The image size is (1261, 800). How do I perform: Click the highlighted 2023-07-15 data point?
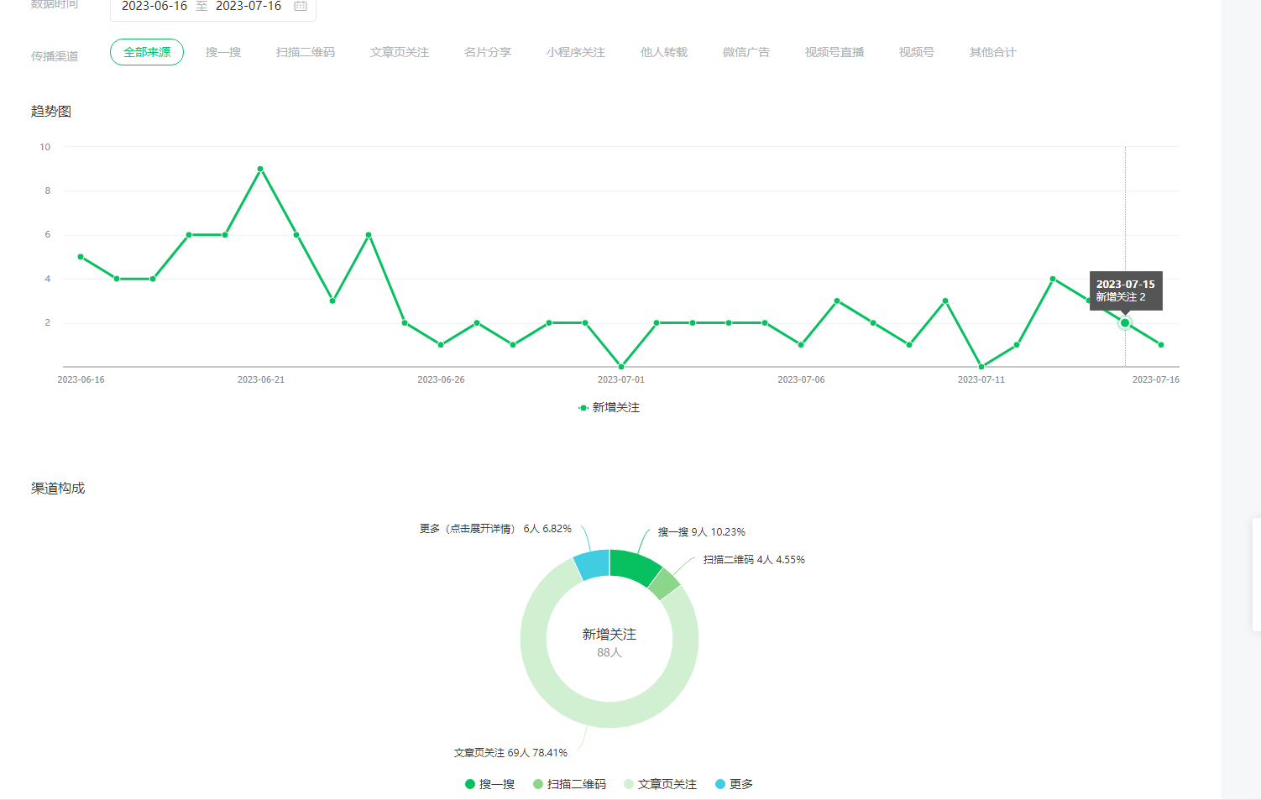(x=1125, y=322)
